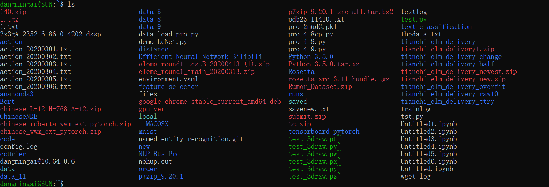Select the NLP_Bus_Pro directory name
549x187 pixels.
click(x=159, y=154)
